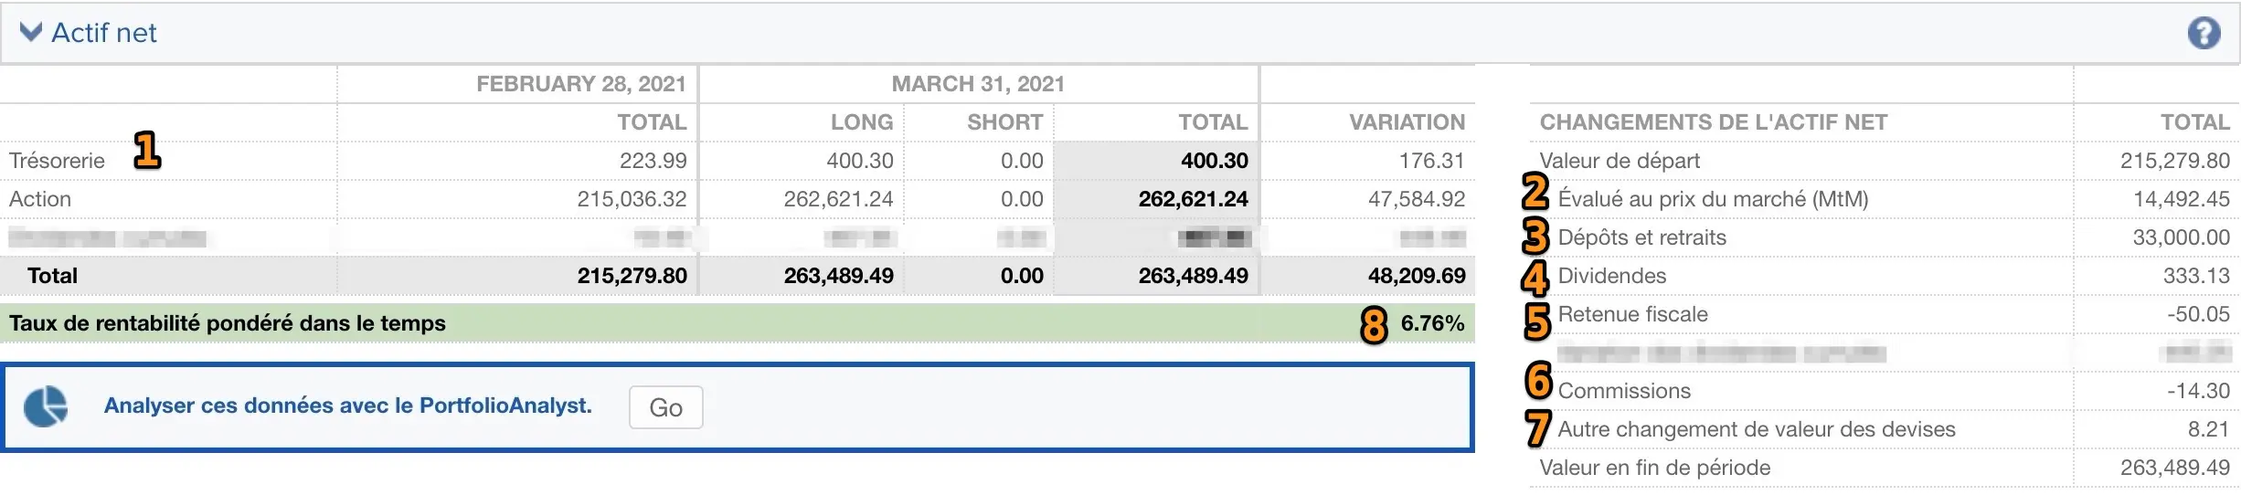
Task: Click the 'VARIATION' column header
Action: [x=1407, y=122]
